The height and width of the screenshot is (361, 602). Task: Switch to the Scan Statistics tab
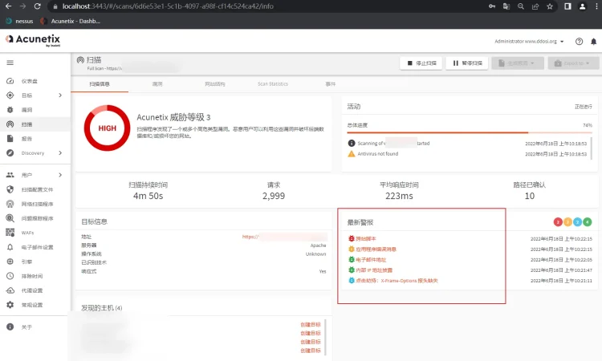tap(273, 84)
